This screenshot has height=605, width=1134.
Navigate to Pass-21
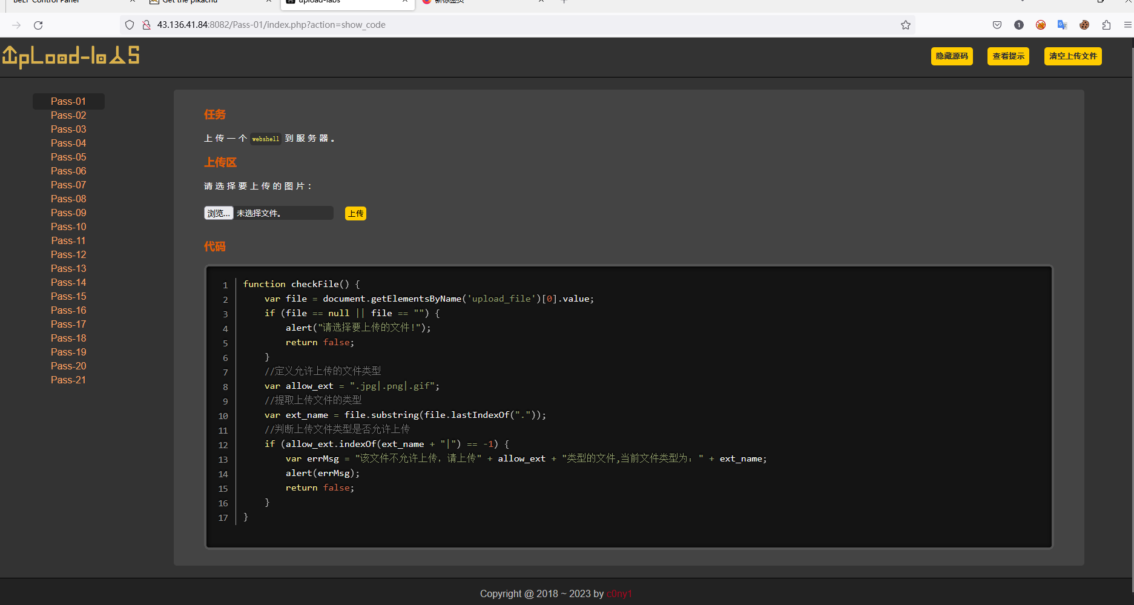[x=68, y=380]
